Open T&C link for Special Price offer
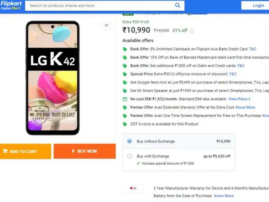The image size is (269, 202). point(232,74)
